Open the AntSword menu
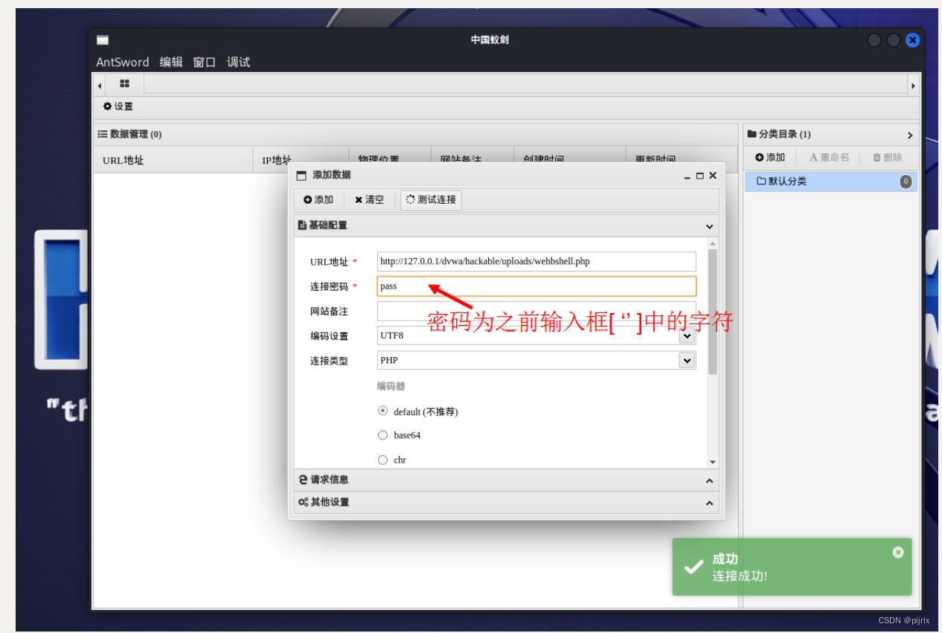The height and width of the screenshot is (633, 942). pyautogui.click(x=123, y=62)
